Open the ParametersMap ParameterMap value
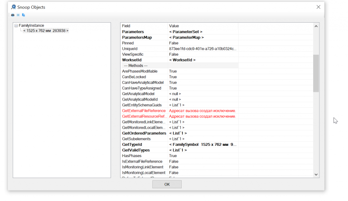Image resolution: width=348 pixels, height=201 pixels. point(186,38)
